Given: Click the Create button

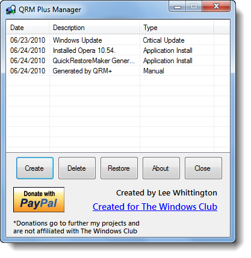Looking at the screenshot, I should (35, 168).
